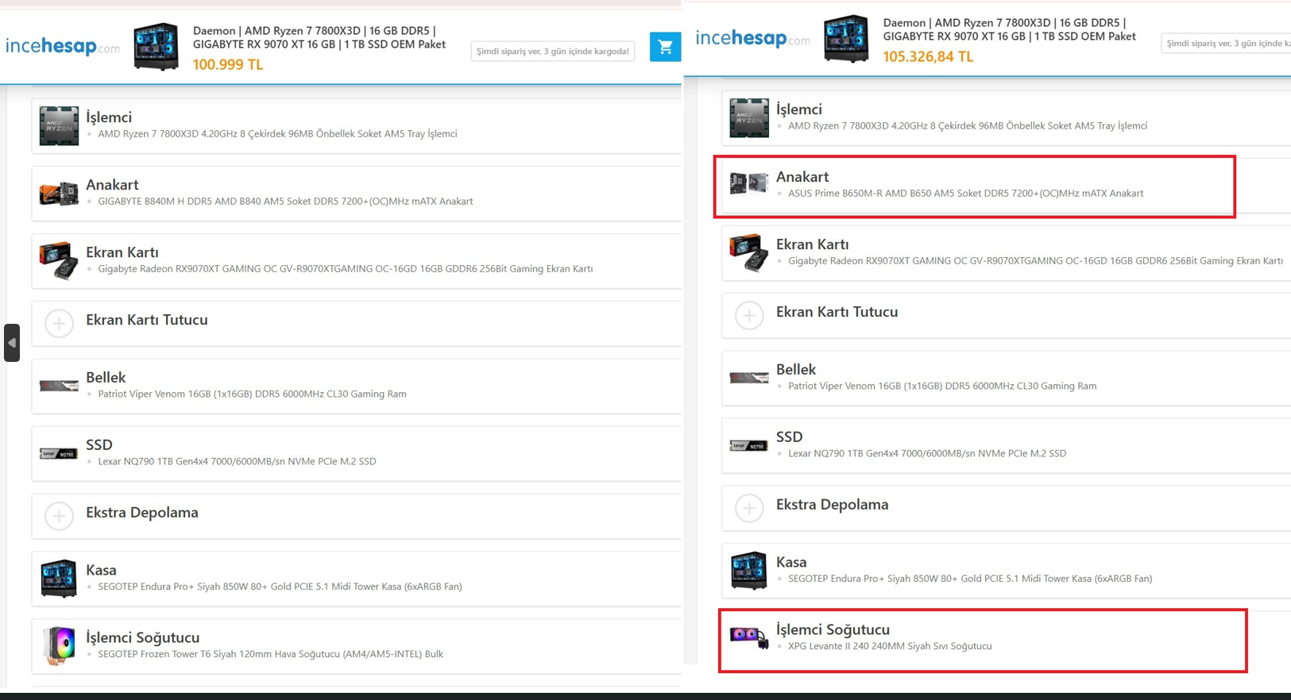
Task: Click the Lexar NQ790 1TB description, right page
Action: [927, 453]
